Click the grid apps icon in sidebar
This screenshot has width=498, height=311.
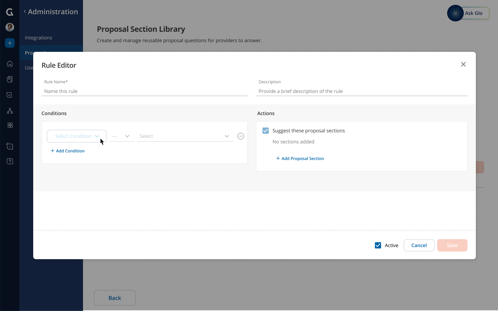tap(10, 125)
